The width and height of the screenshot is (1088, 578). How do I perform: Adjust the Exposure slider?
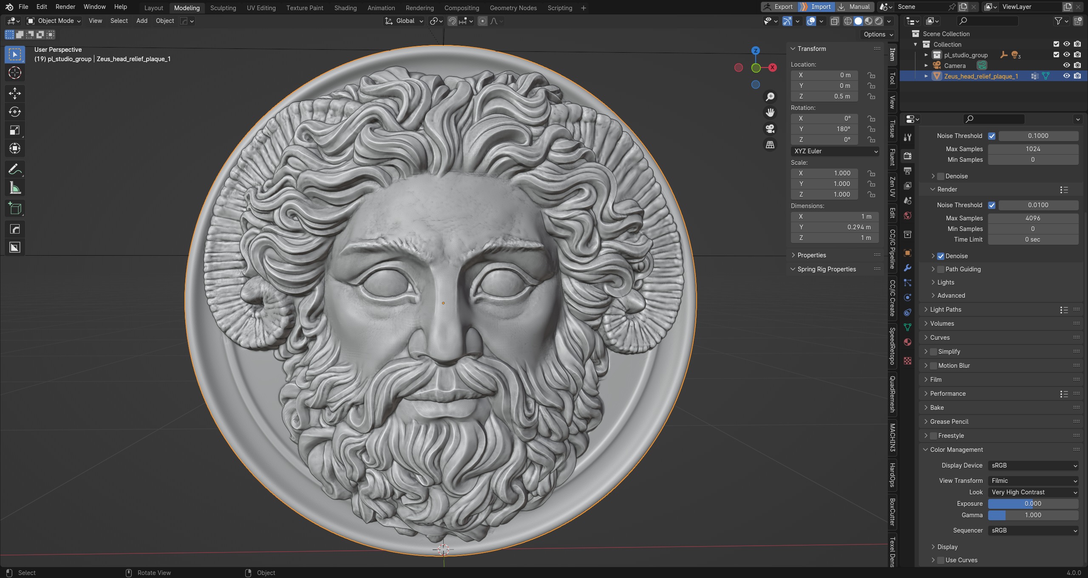[x=1033, y=504]
